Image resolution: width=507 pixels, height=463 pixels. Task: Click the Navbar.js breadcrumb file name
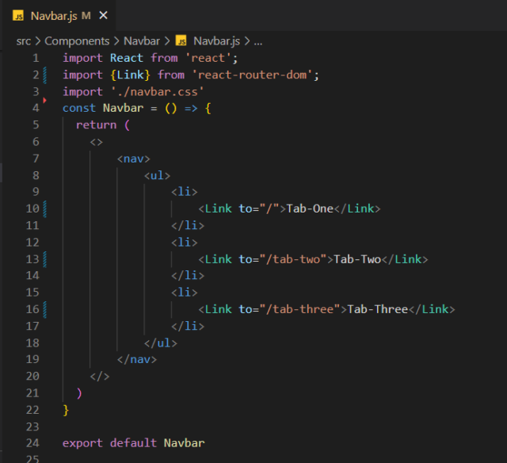(216, 40)
